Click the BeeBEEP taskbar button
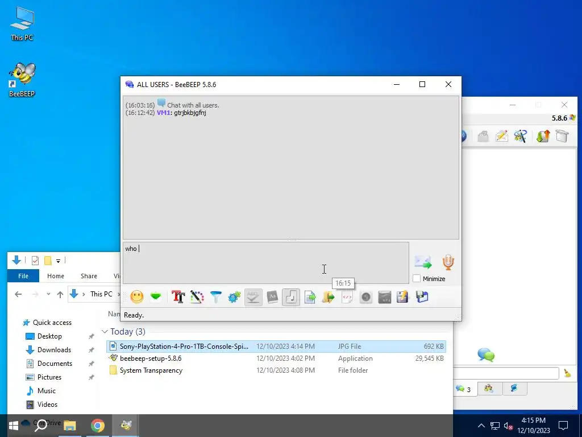The image size is (582, 437). (126, 426)
